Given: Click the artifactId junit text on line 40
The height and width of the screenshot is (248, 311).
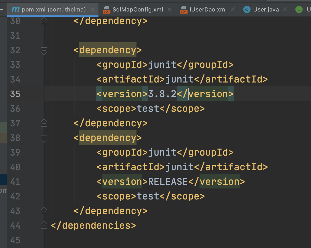Looking at the screenshot, I should pyautogui.click(x=179, y=167).
